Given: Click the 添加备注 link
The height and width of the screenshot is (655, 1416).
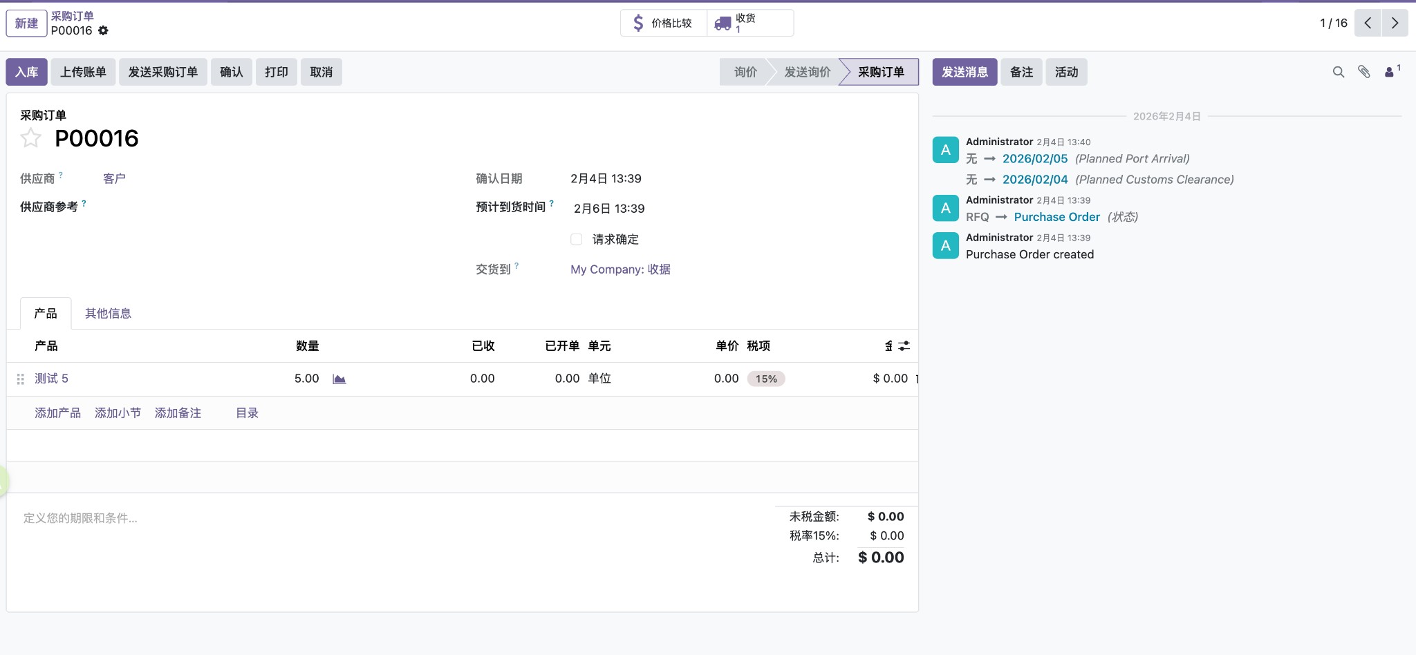Looking at the screenshot, I should tap(178, 413).
